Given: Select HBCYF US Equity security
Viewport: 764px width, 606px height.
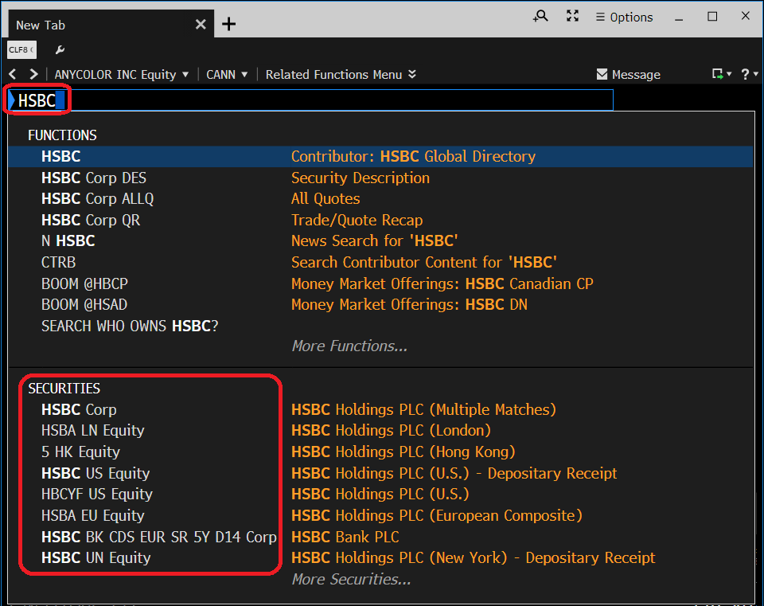Looking at the screenshot, I should (97, 495).
